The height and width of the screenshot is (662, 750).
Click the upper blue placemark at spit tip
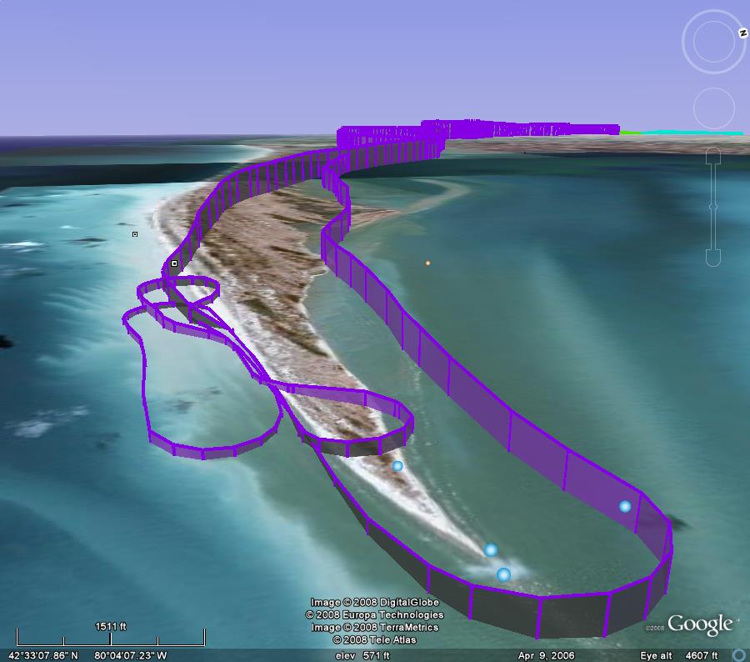click(491, 550)
